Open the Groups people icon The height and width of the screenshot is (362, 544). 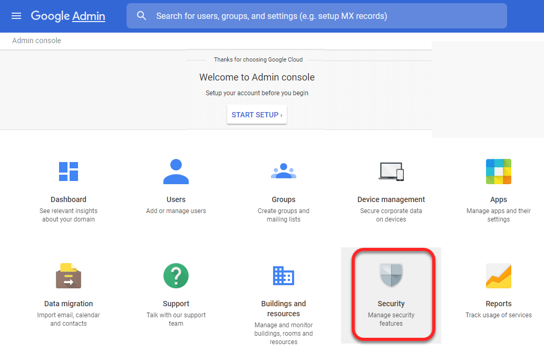[x=284, y=171]
